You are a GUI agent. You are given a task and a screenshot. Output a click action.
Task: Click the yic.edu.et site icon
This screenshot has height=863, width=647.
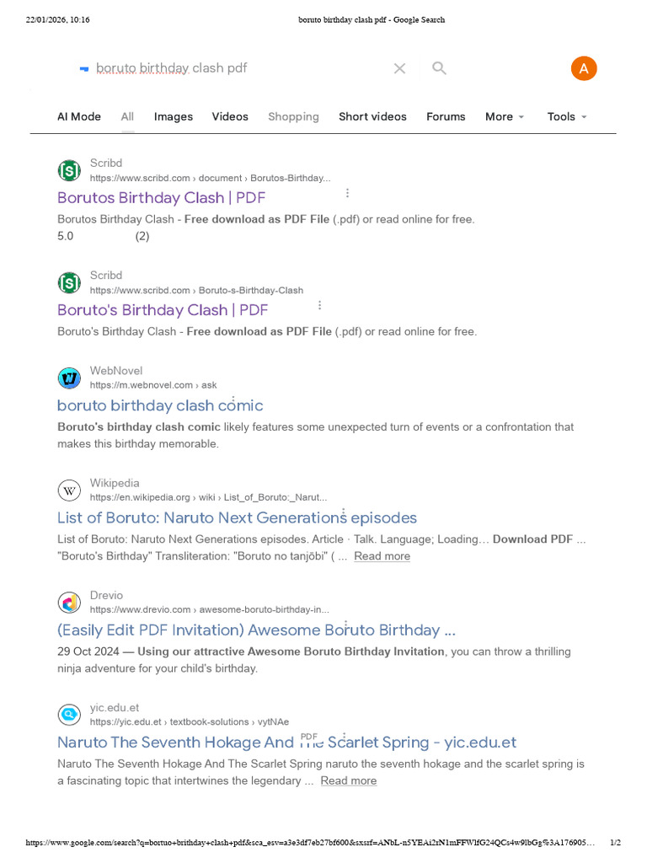pos(69,715)
